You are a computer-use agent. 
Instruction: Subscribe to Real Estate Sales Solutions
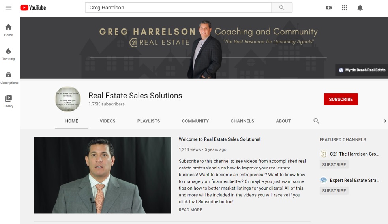click(x=341, y=99)
